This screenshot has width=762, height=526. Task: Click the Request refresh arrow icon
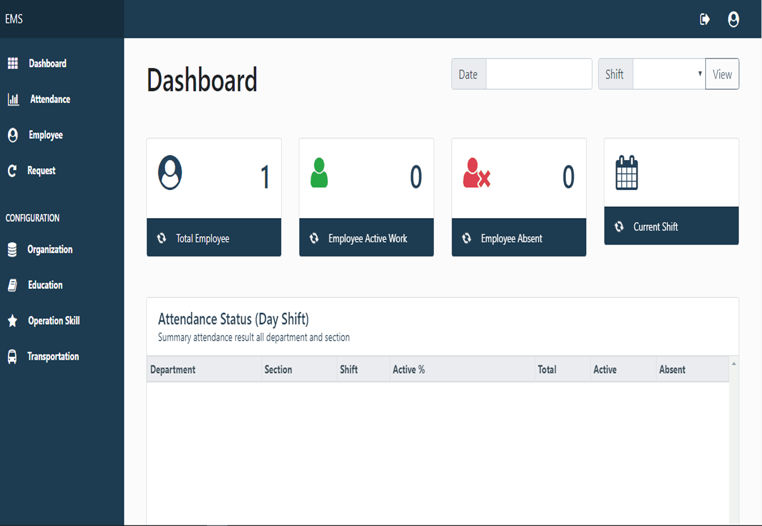[13, 170]
